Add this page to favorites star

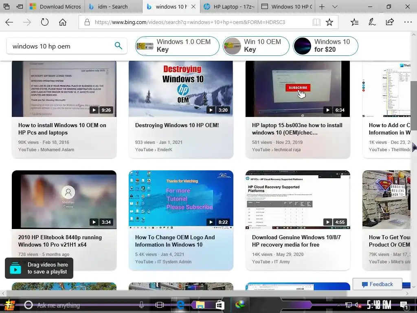(329, 22)
